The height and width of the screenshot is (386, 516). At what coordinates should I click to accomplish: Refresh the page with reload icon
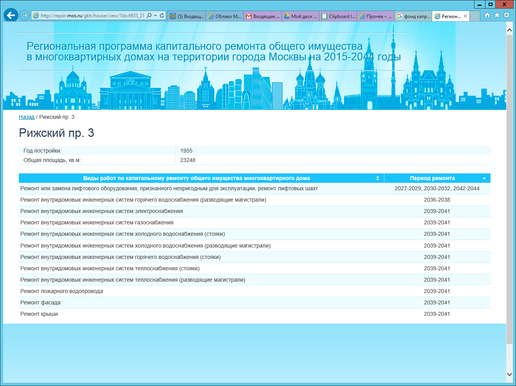point(162,16)
